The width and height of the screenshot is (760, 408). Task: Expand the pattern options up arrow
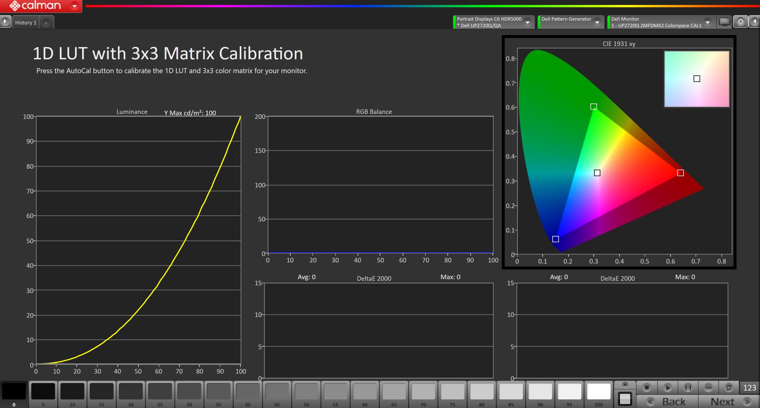pos(625,385)
